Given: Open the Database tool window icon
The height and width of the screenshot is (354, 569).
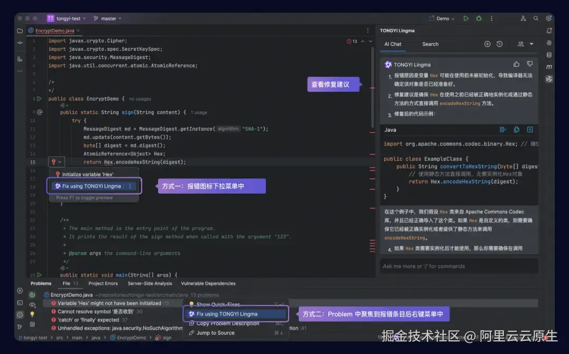Looking at the screenshot, I should pos(549,55).
